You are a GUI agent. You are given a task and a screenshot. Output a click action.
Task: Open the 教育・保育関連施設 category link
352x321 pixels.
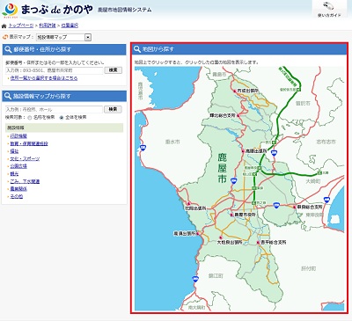(x=29, y=144)
